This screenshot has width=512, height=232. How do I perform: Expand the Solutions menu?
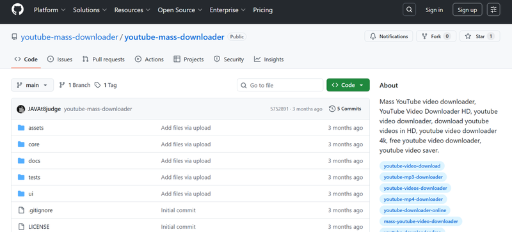pyautogui.click(x=90, y=10)
